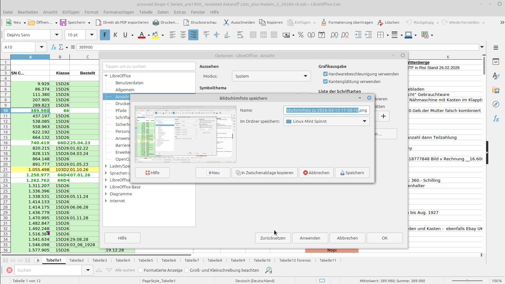
Task: Click the italic formatting icon
Action: [115, 35]
